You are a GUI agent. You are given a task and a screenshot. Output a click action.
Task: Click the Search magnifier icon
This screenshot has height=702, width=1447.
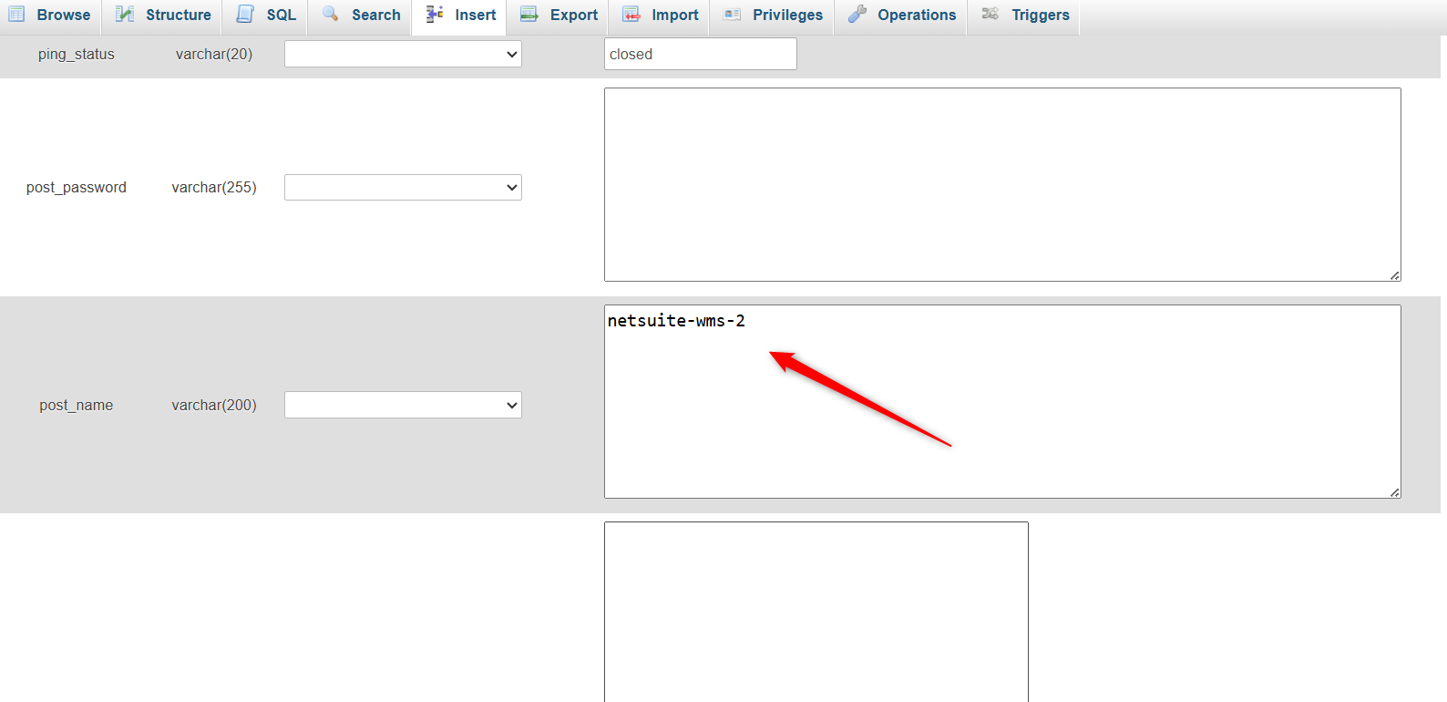331,14
